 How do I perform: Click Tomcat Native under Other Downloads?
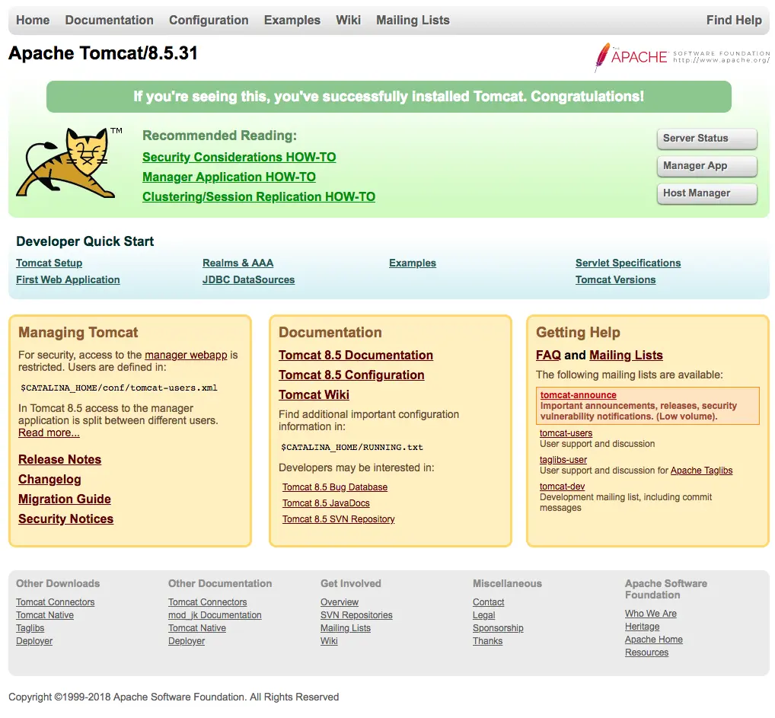[44, 614]
